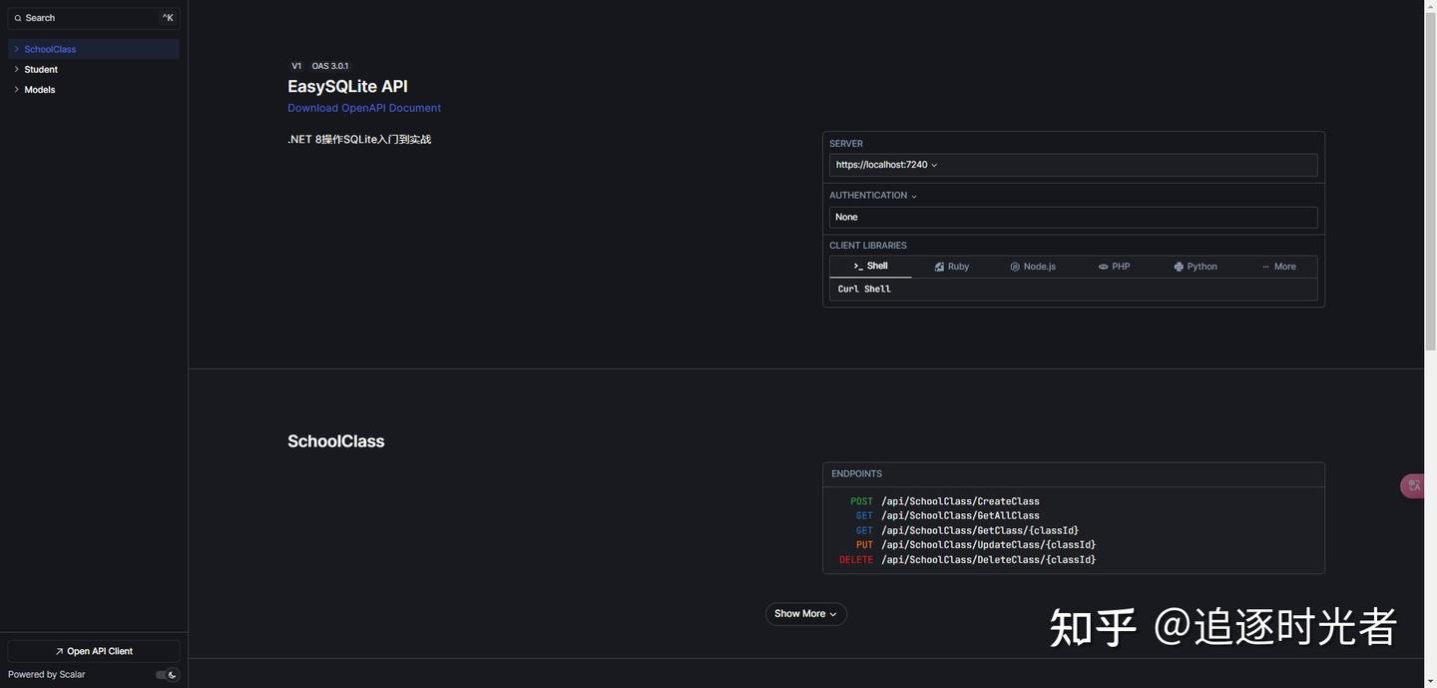
Task: Click the pink floating translate icon
Action: click(x=1413, y=486)
